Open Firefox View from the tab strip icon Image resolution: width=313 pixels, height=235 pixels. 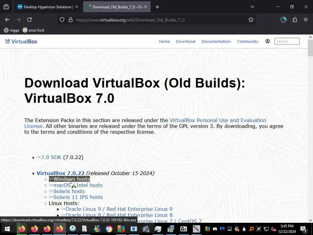point(6,7)
